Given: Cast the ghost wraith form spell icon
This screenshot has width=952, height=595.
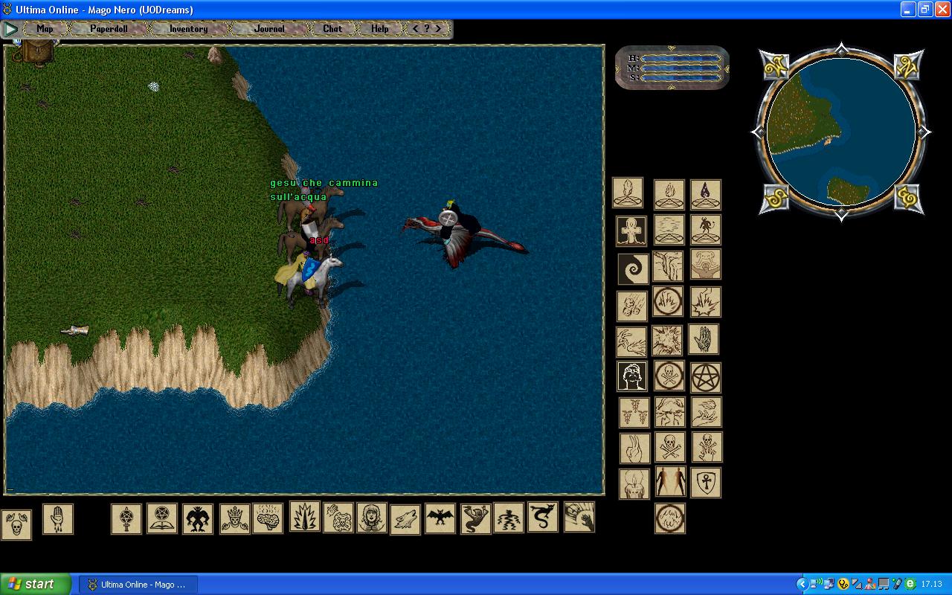Looking at the screenshot, I should [x=475, y=518].
